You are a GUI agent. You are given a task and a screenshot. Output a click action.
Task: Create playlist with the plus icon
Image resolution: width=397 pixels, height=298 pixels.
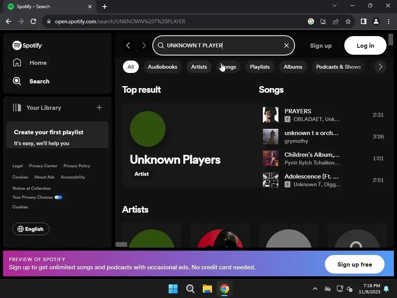99,108
